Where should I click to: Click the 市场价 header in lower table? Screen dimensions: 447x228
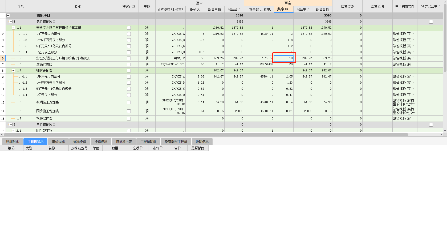tap(158, 148)
